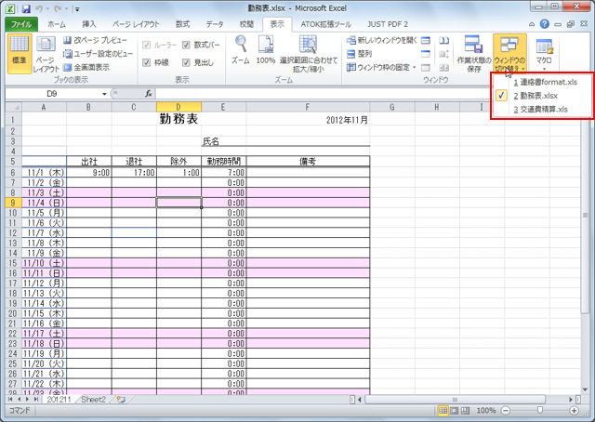Click the Select All corner button
The image size is (595, 422).
pos(14,107)
